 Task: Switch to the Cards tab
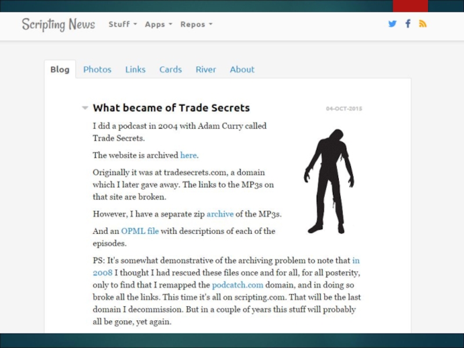[171, 69]
